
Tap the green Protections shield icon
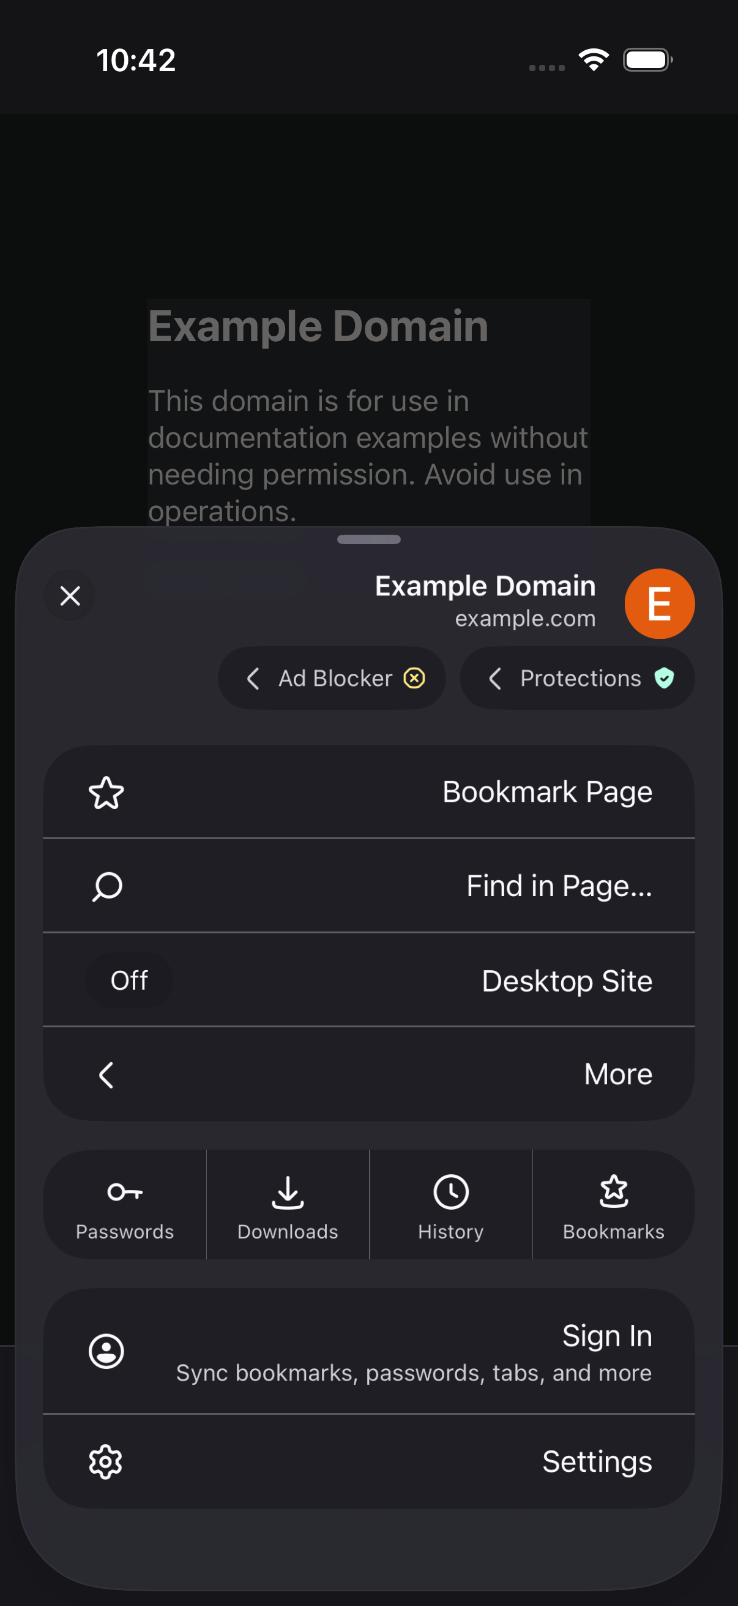click(664, 677)
